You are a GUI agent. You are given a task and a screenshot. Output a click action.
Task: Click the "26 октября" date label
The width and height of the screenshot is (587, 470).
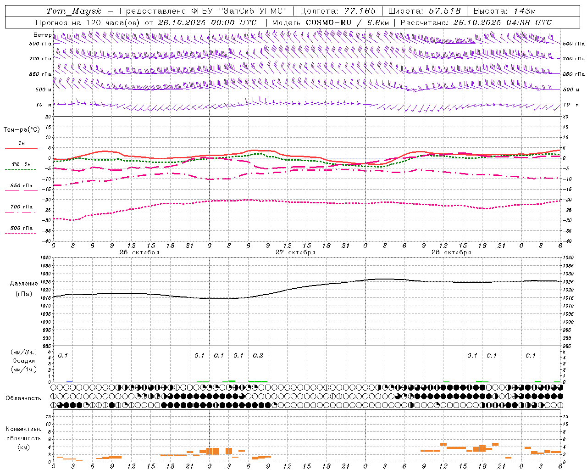coord(139,252)
